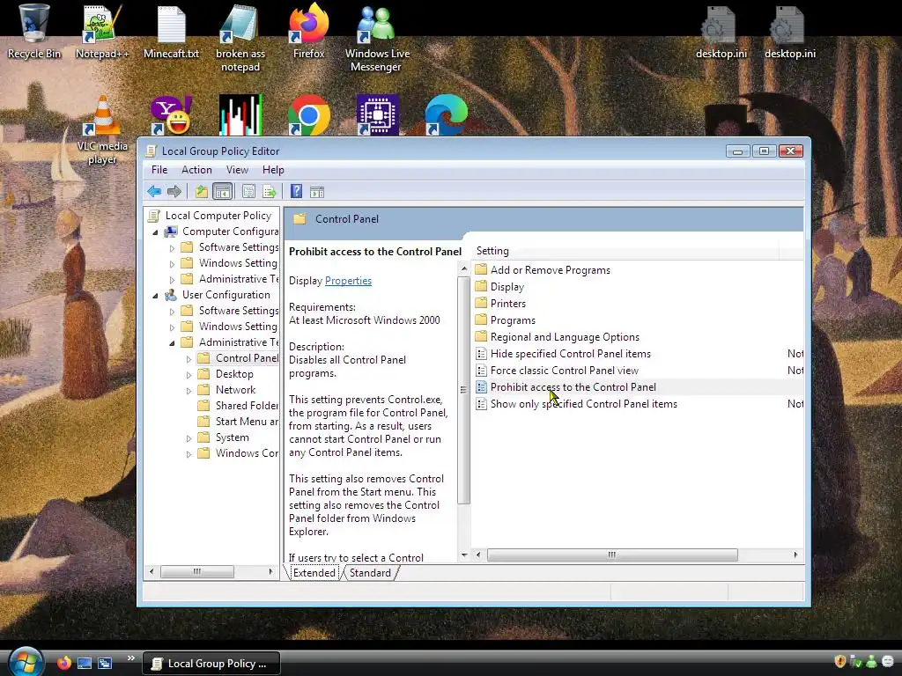Expand hidden quick launch items chevron
The image size is (902, 676).
(131, 658)
